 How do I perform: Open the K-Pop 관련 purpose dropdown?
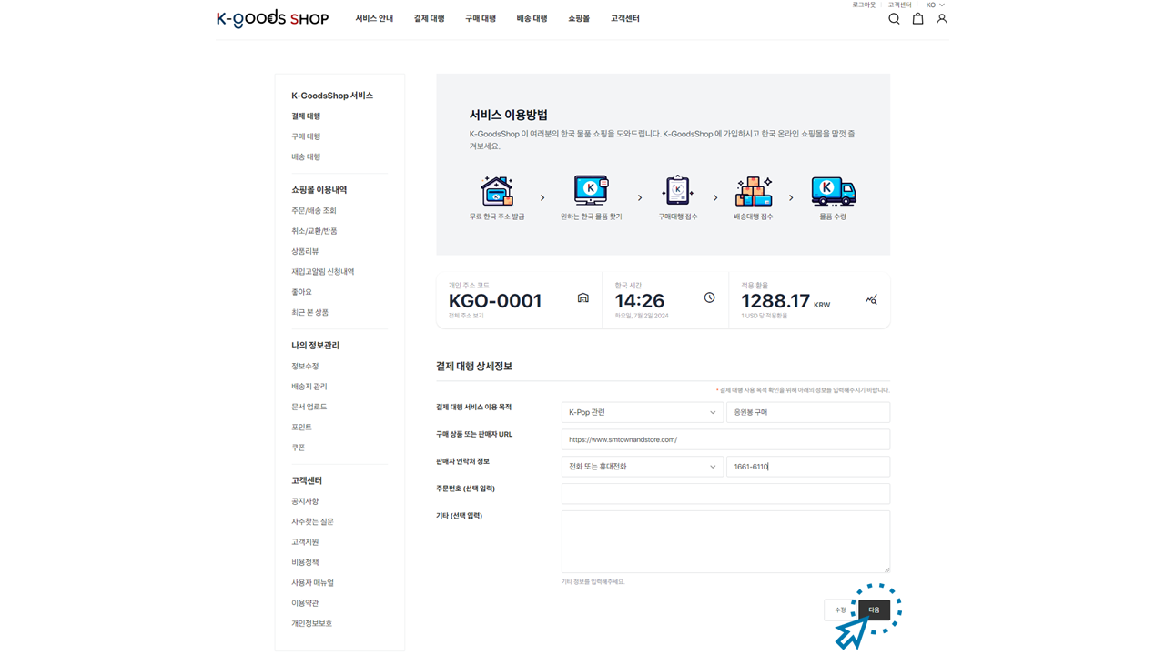pos(642,412)
